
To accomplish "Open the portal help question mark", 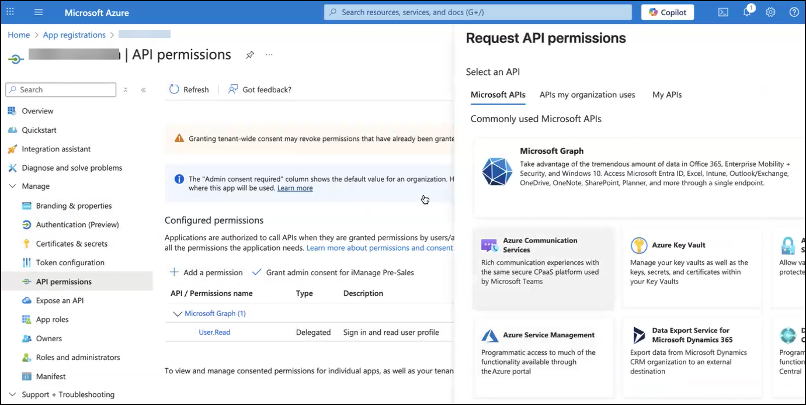I will (x=794, y=12).
